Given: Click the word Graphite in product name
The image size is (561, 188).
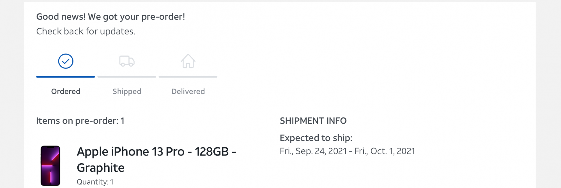Looking at the screenshot, I should tap(100, 168).
